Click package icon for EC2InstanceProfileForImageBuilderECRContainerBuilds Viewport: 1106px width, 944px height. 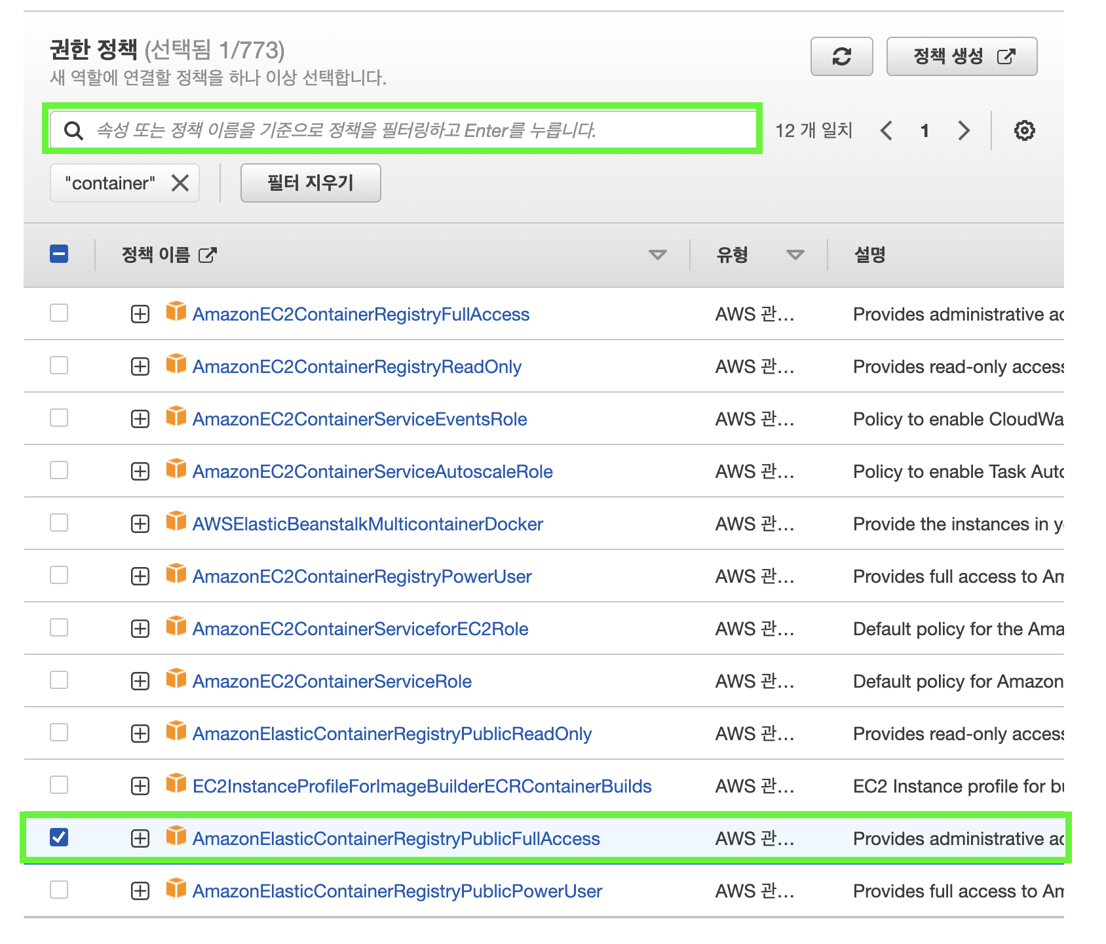[x=176, y=783]
